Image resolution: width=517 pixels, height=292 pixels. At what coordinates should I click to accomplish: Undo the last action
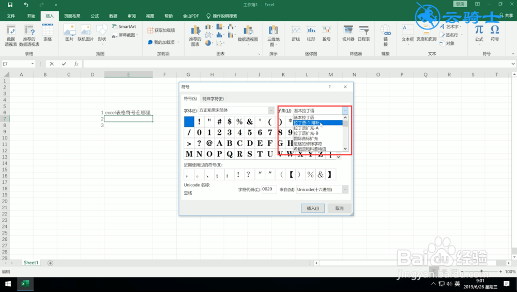26,5
